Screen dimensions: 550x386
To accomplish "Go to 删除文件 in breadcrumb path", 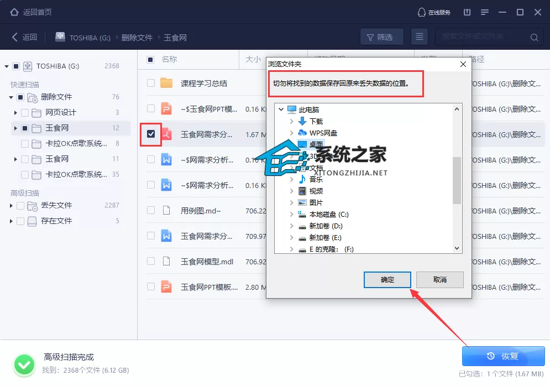I will click(x=137, y=38).
